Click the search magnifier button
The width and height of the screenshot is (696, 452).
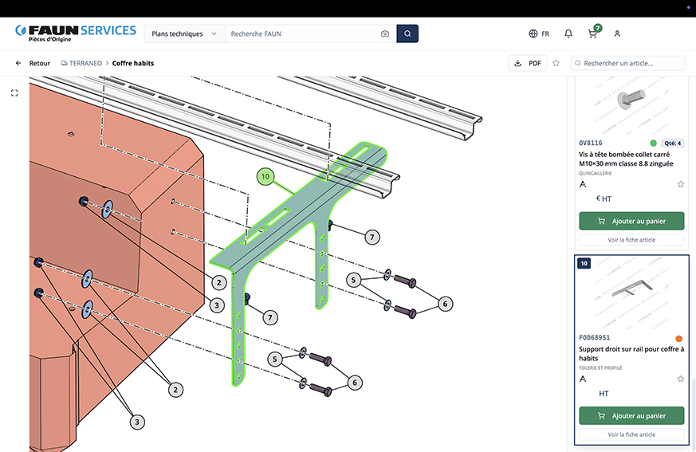407,33
